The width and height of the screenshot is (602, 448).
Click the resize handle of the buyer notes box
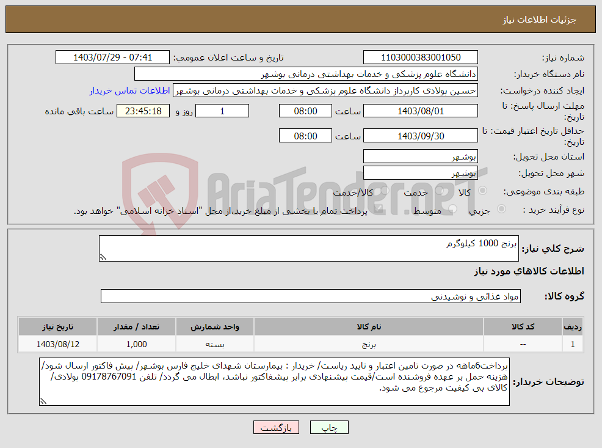[x=43, y=401]
